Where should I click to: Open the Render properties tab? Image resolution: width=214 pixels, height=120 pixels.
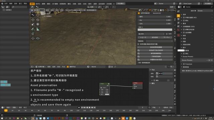(178, 16)
